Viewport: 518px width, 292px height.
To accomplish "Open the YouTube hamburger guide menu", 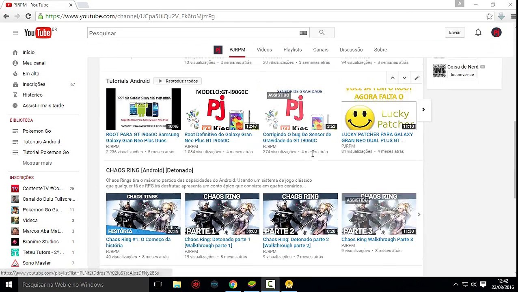I will [15, 33].
